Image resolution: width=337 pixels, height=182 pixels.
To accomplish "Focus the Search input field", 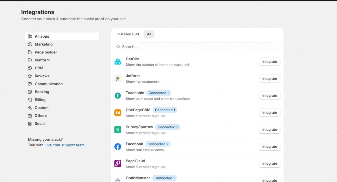I will 197,47.
